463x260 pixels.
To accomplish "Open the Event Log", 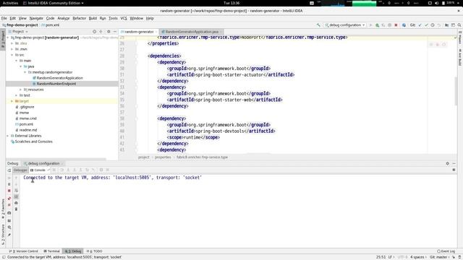I will (446, 251).
